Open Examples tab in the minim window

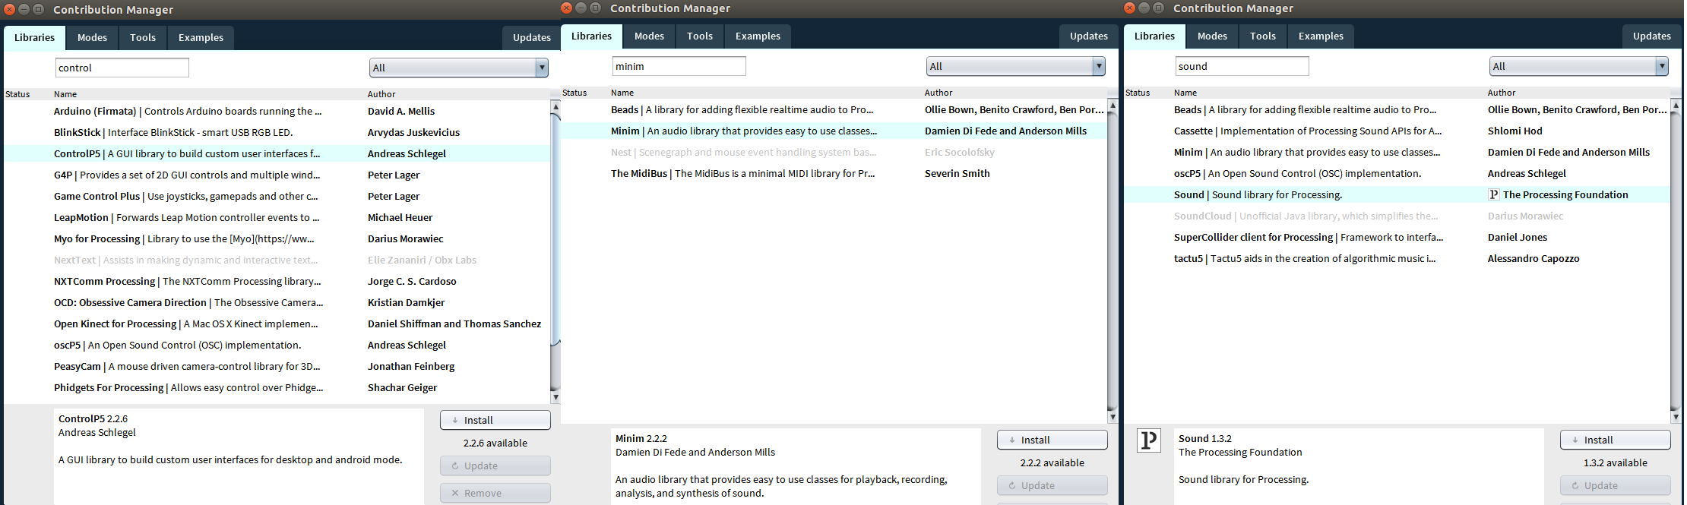coord(758,36)
